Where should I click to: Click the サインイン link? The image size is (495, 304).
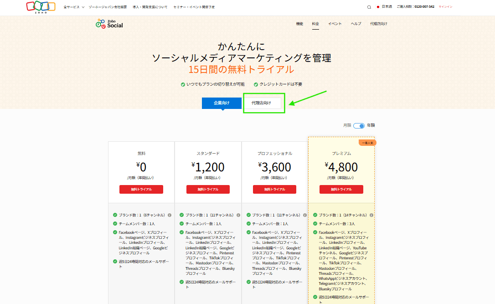(x=445, y=7)
